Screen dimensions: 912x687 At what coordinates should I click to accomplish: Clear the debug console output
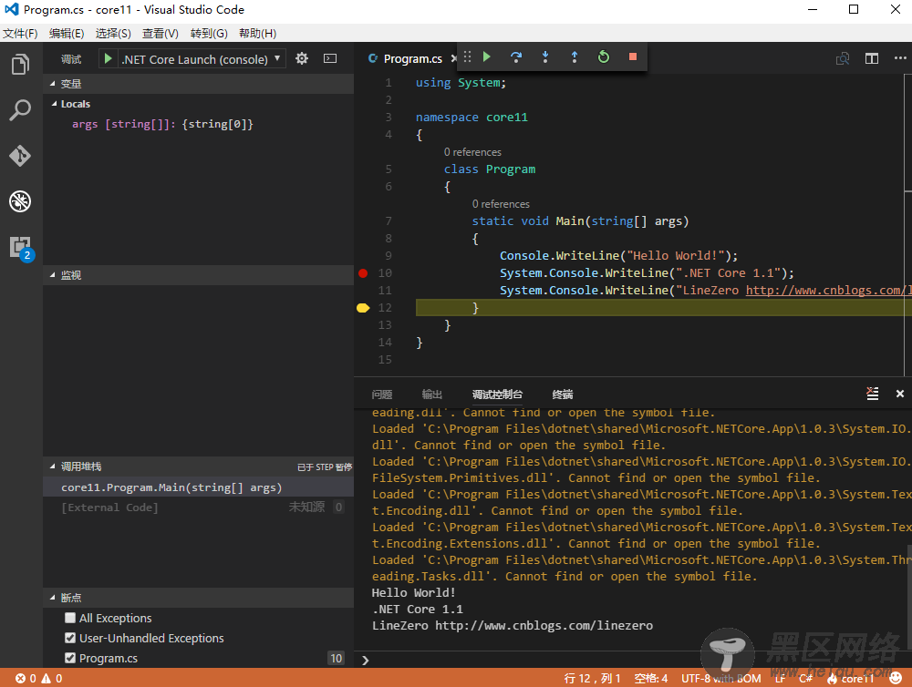[873, 394]
